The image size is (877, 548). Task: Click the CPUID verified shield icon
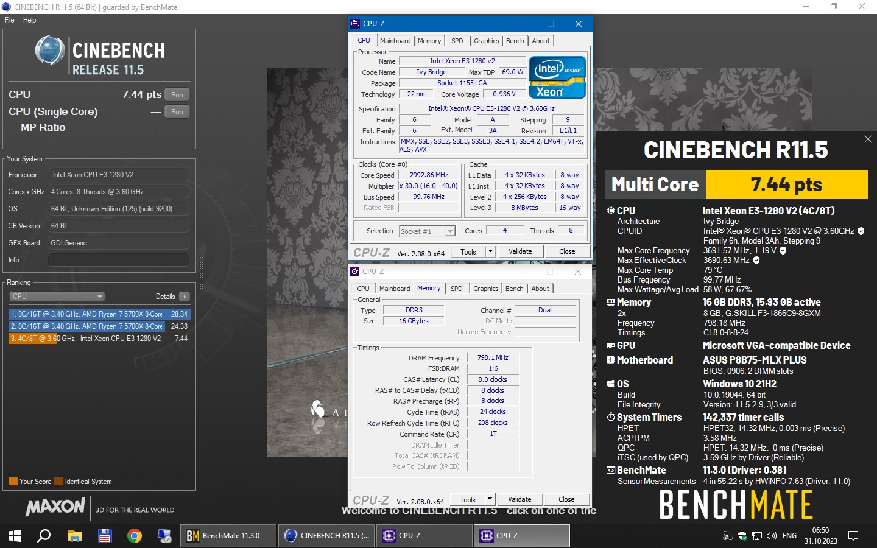(861, 231)
